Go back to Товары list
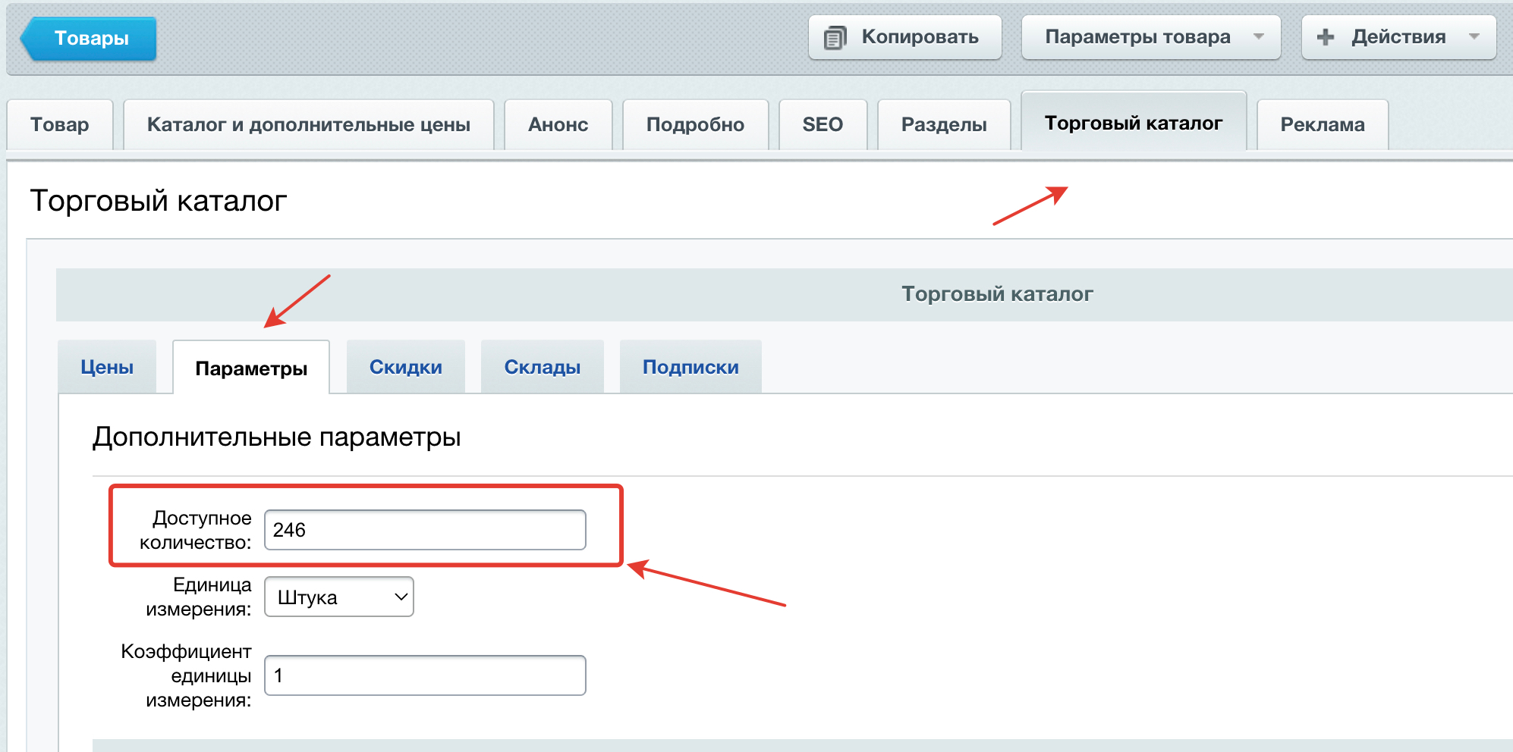 click(x=88, y=38)
